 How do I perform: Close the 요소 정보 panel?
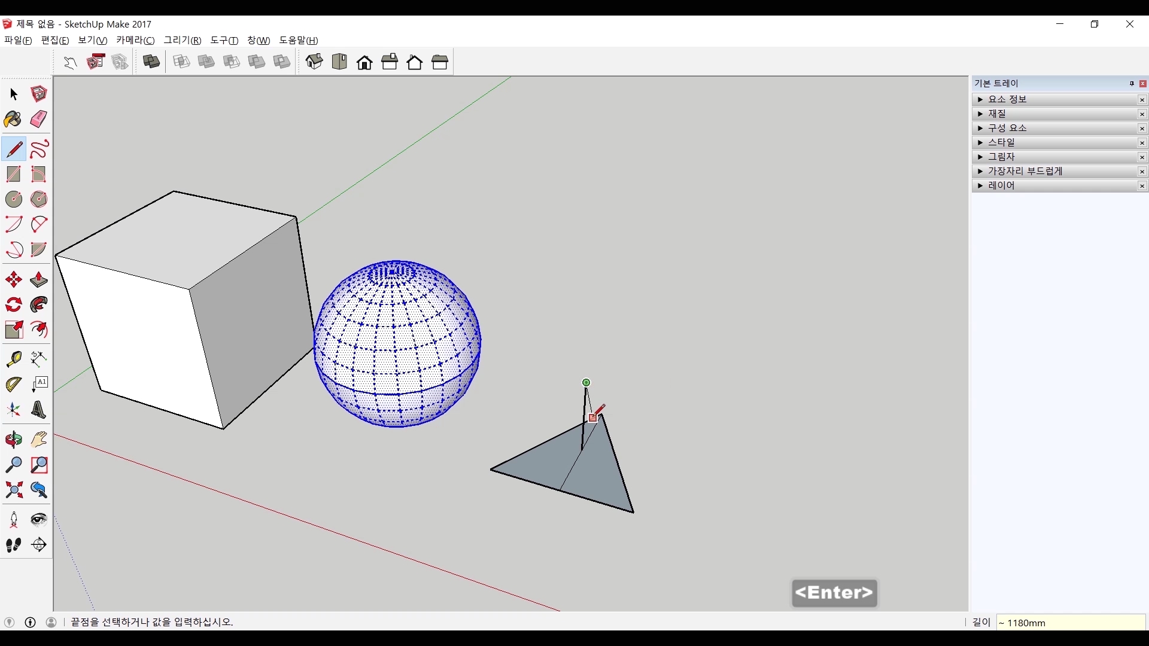pos(1142,100)
